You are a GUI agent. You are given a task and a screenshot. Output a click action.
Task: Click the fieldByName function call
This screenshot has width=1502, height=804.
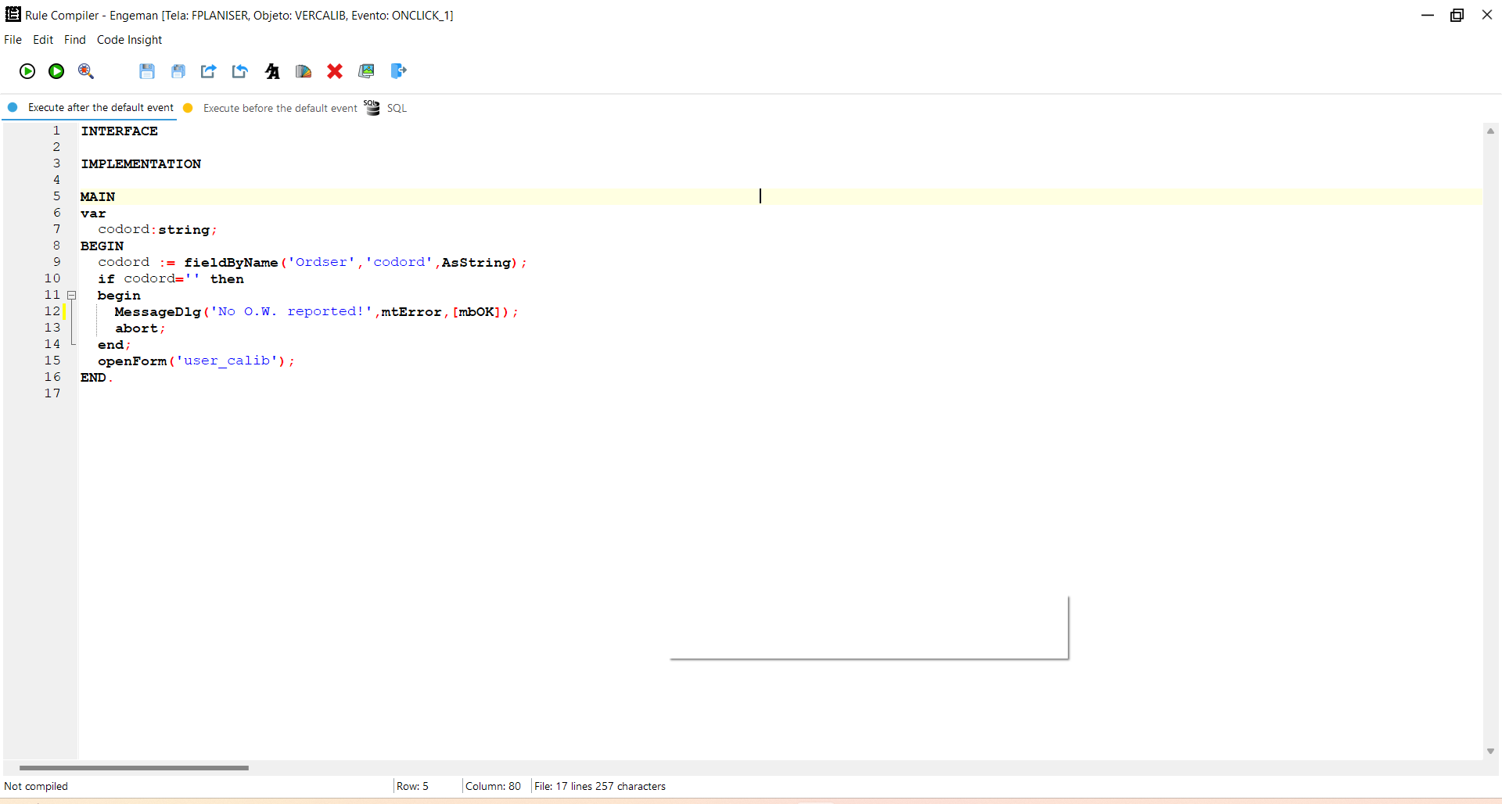tap(231, 263)
